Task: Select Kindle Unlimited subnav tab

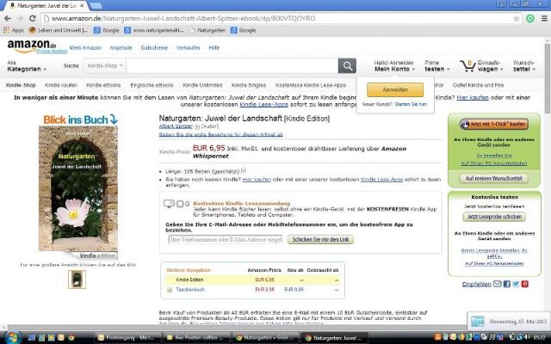Action: coord(202,85)
